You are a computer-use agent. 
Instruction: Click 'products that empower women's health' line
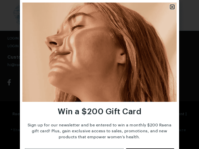99,137
